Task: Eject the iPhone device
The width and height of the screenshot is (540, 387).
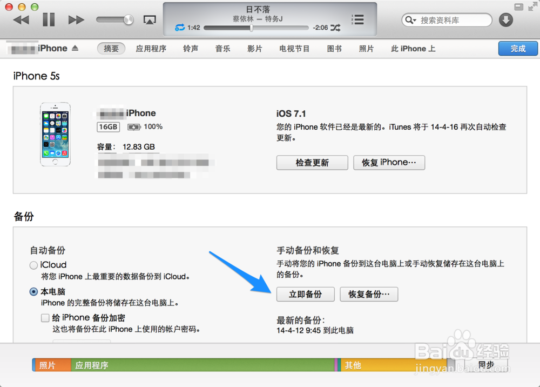Action: pyautogui.click(x=75, y=48)
